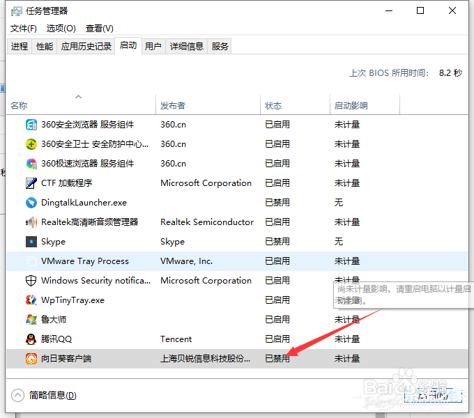Click the 鲁大师 icon

[x=31, y=320]
